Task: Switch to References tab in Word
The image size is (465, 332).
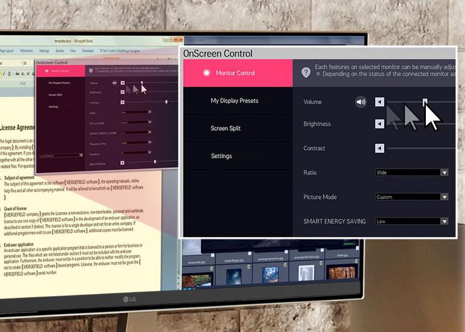Action: (x=27, y=51)
